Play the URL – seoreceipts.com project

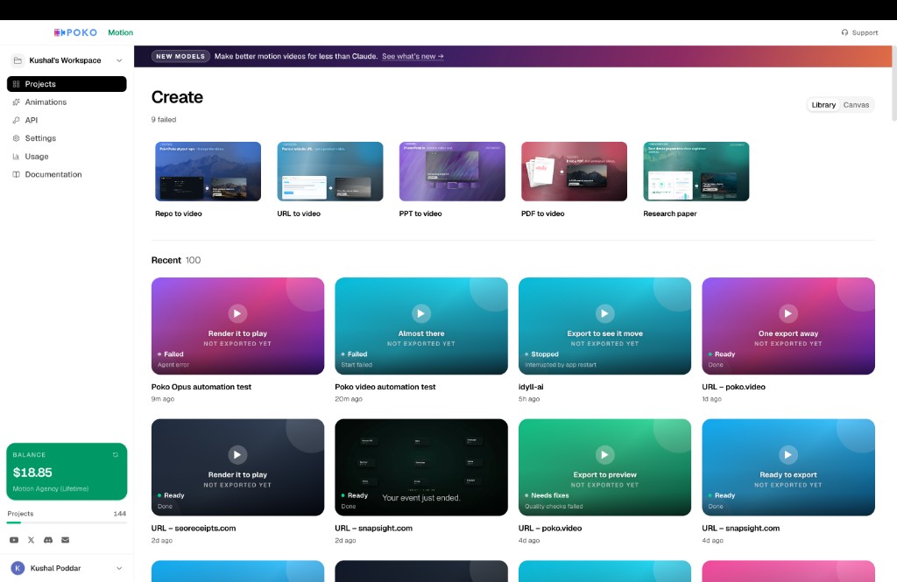(x=237, y=454)
